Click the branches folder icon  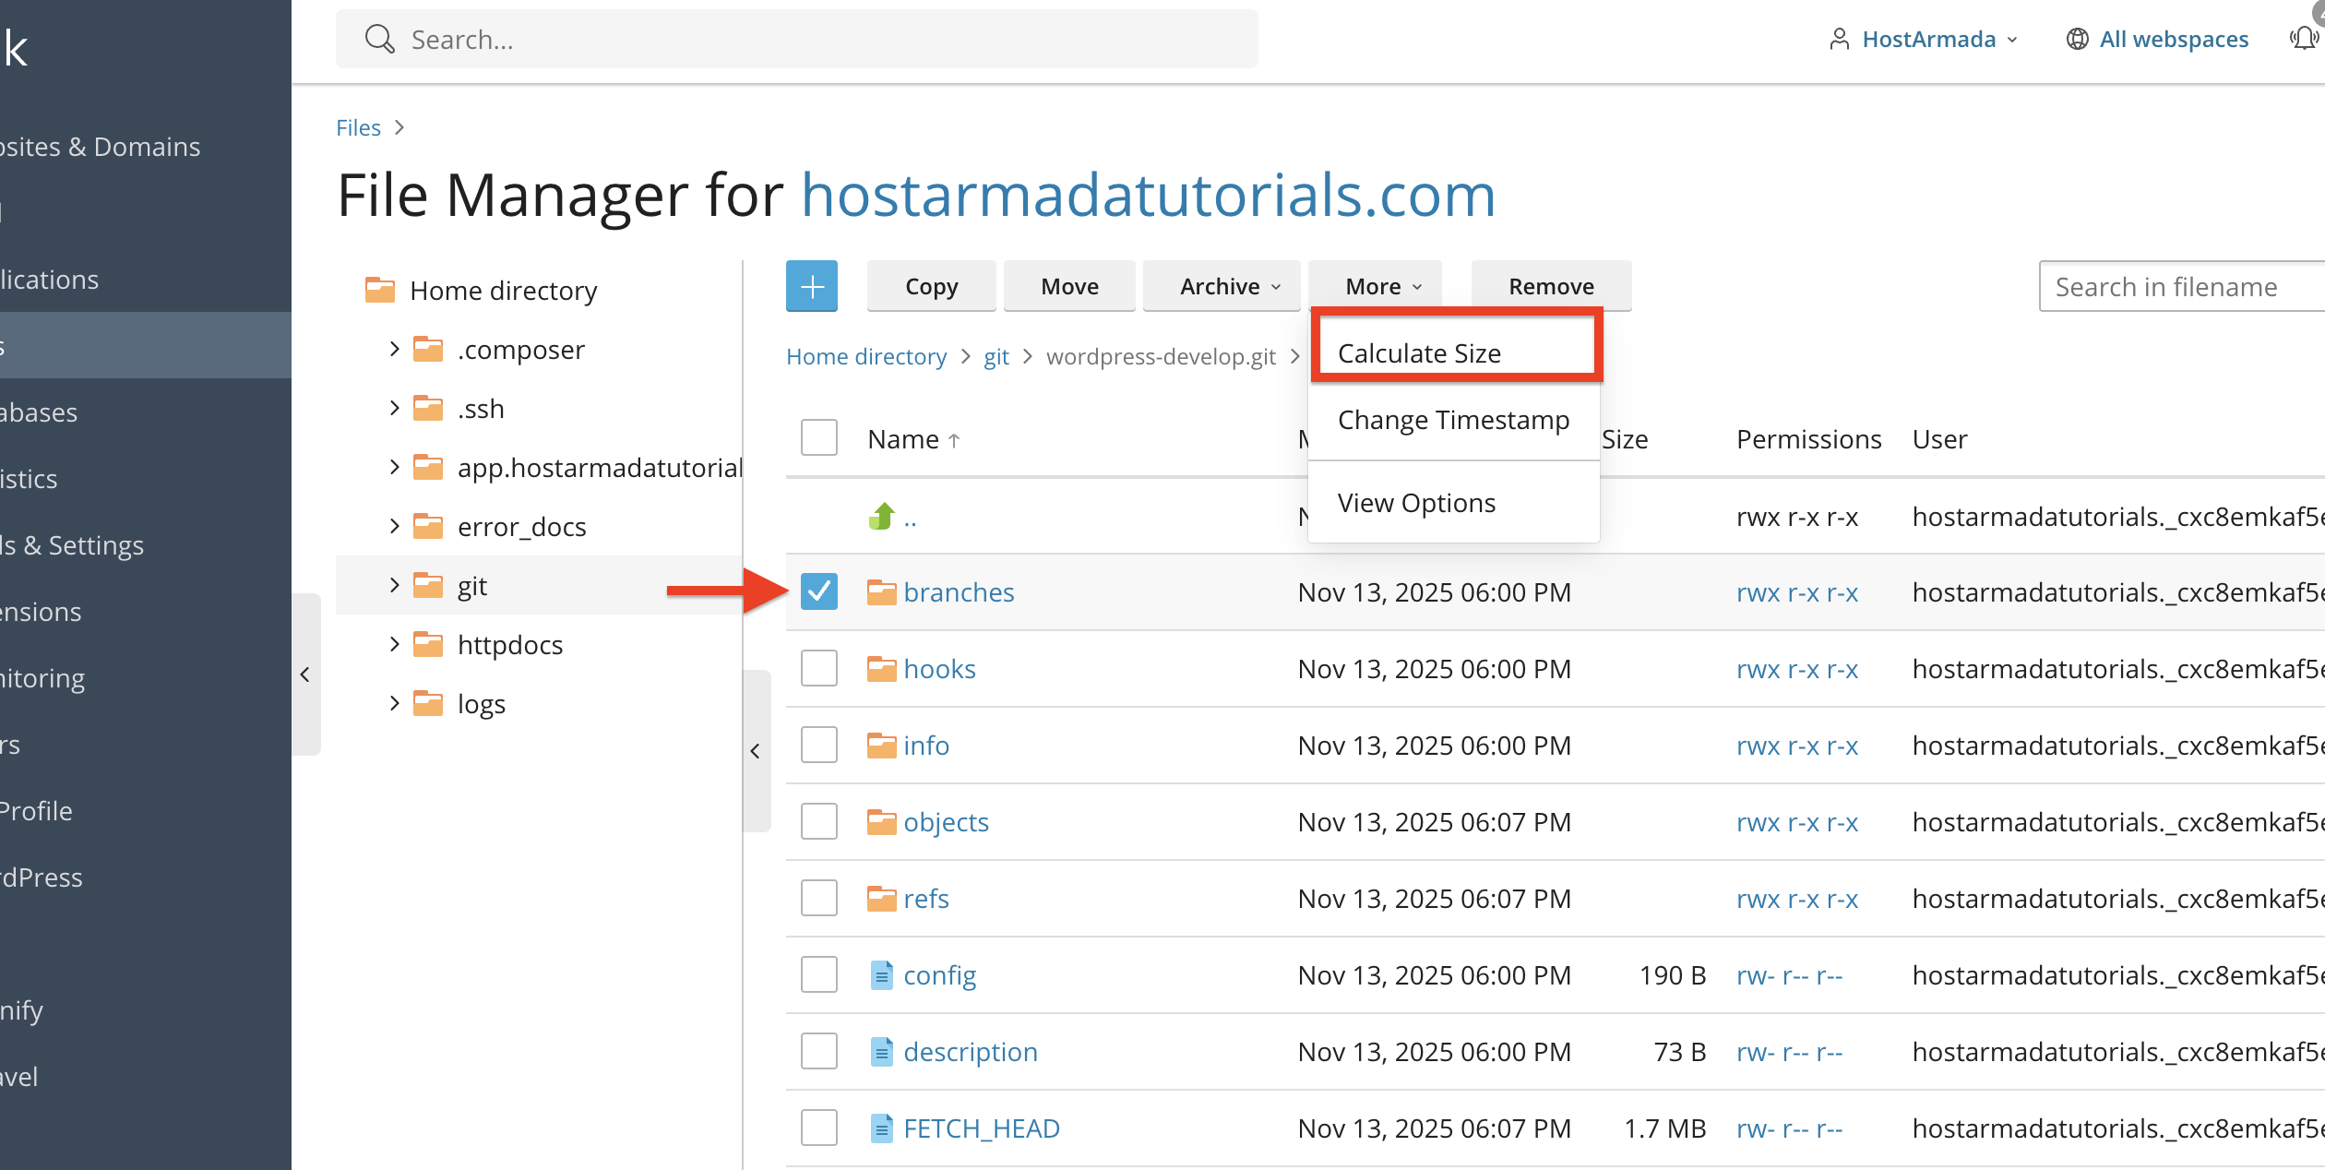coord(882,592)
